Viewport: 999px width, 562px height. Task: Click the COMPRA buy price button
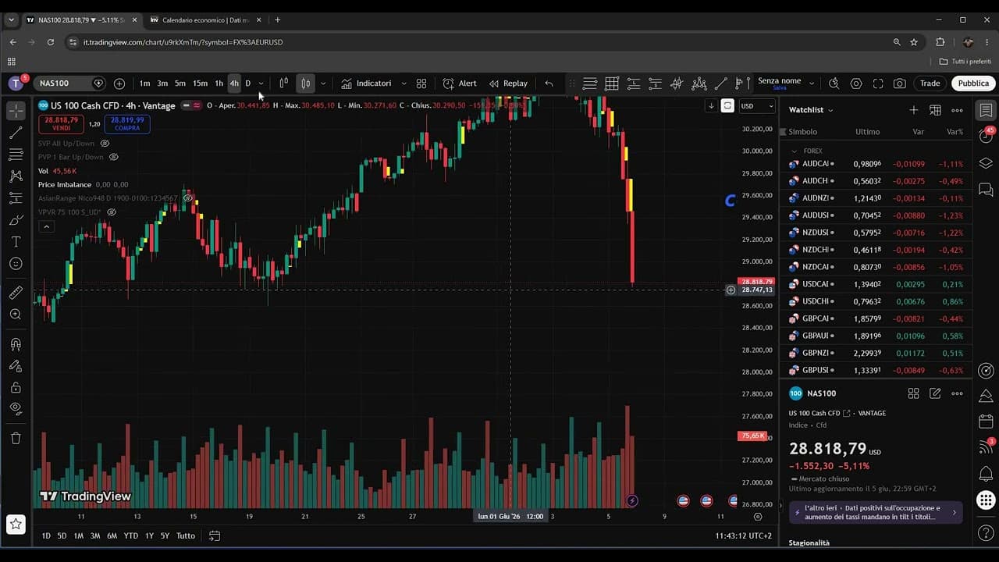[x=127, y=123]
